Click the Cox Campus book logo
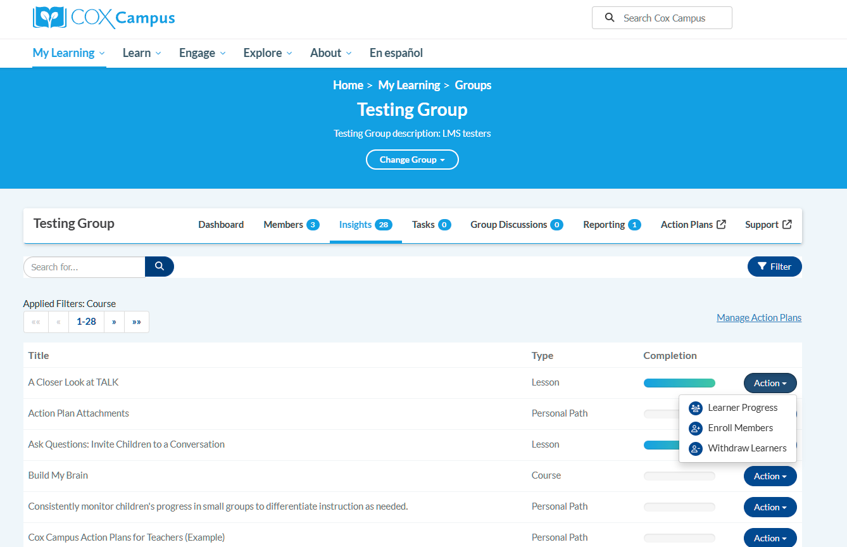This screenshot has height=547, width=847. 49,18
